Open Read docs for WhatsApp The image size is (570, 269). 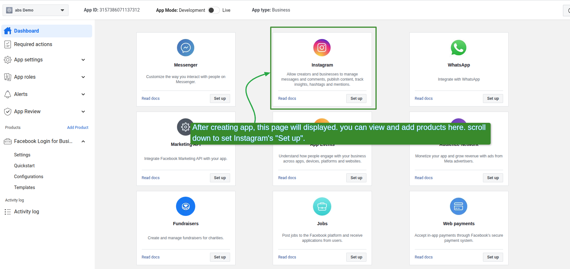(423, 99)
